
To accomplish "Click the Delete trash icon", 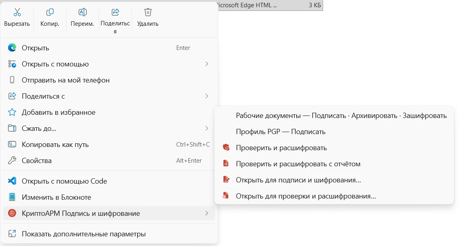I will point(148,12).
